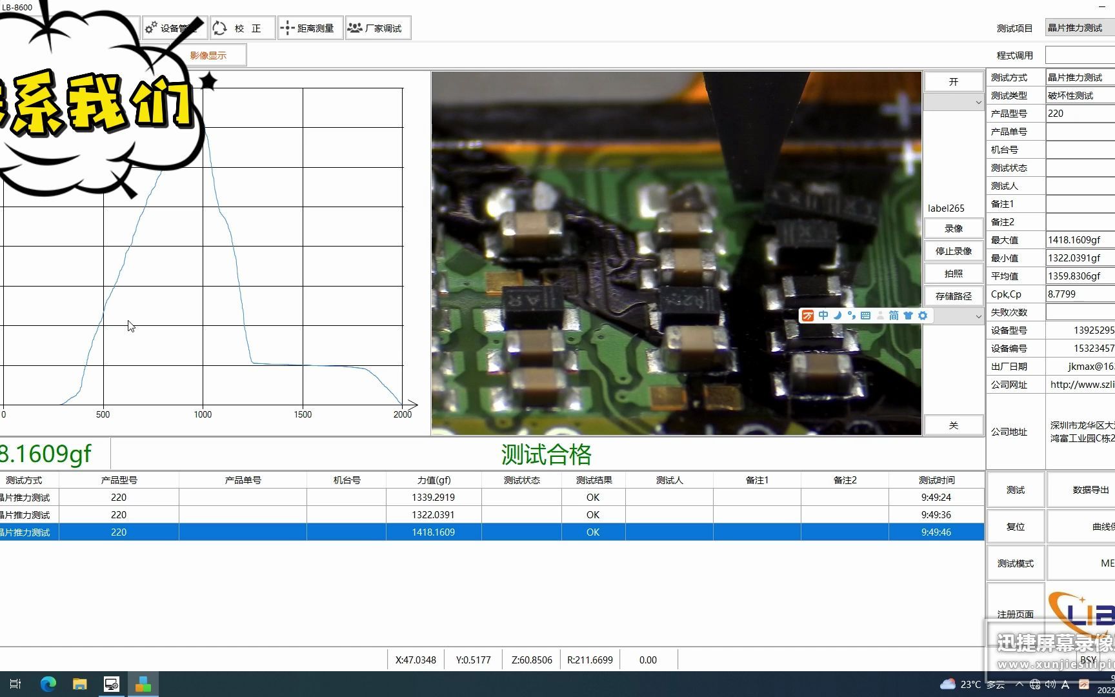Click the 测试结果 column header
1115x697 pixels.
pos(594,480)
